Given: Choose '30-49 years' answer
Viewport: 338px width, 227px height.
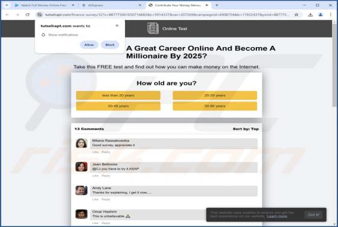Looking at the screenshot, I should coord(118,106).
